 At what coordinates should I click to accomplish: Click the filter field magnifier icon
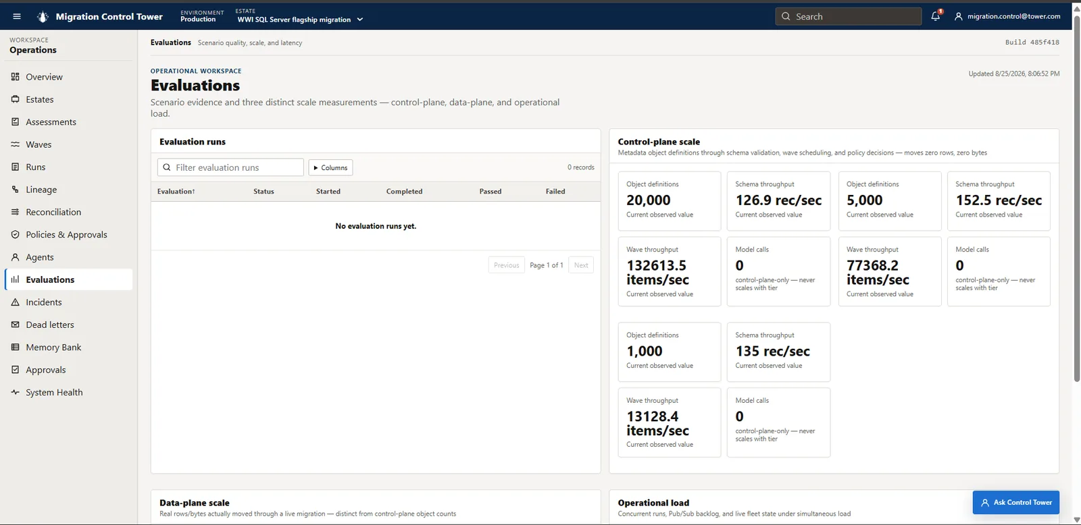point(167,167)
